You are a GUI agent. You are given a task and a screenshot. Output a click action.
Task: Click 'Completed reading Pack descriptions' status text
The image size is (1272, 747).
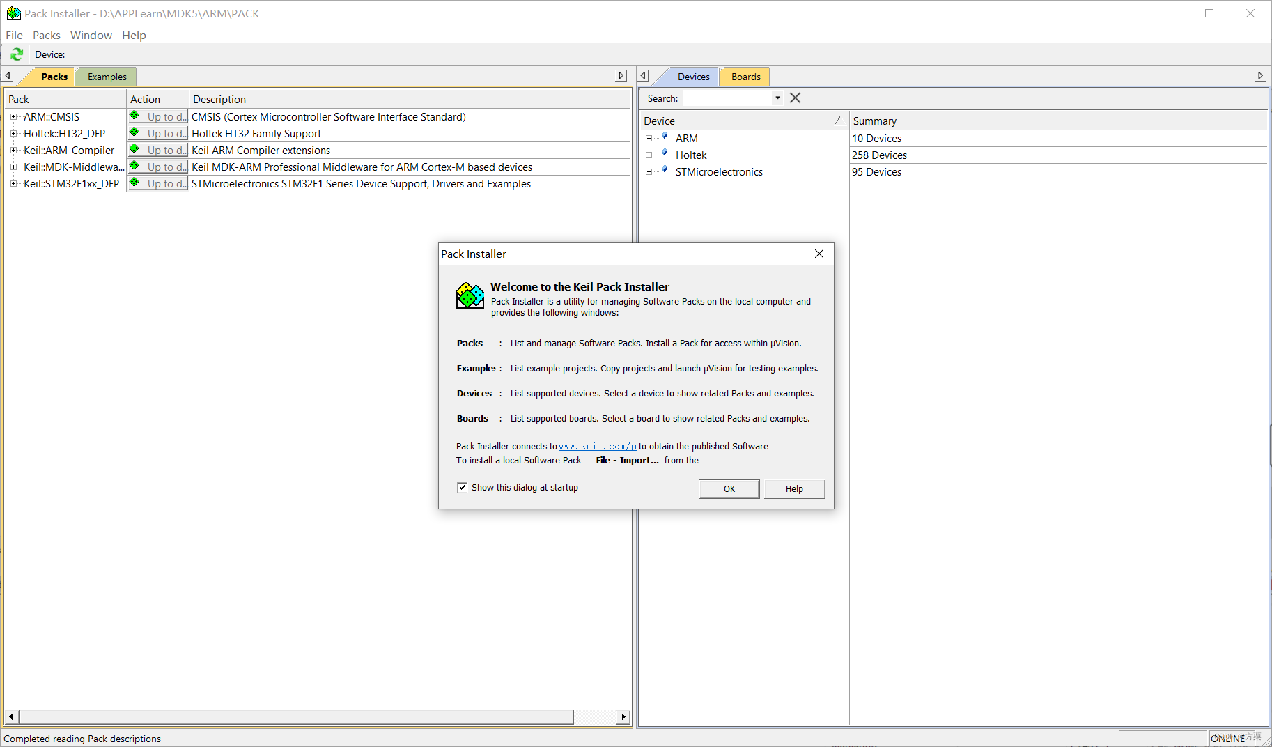[x=82, y=739]
